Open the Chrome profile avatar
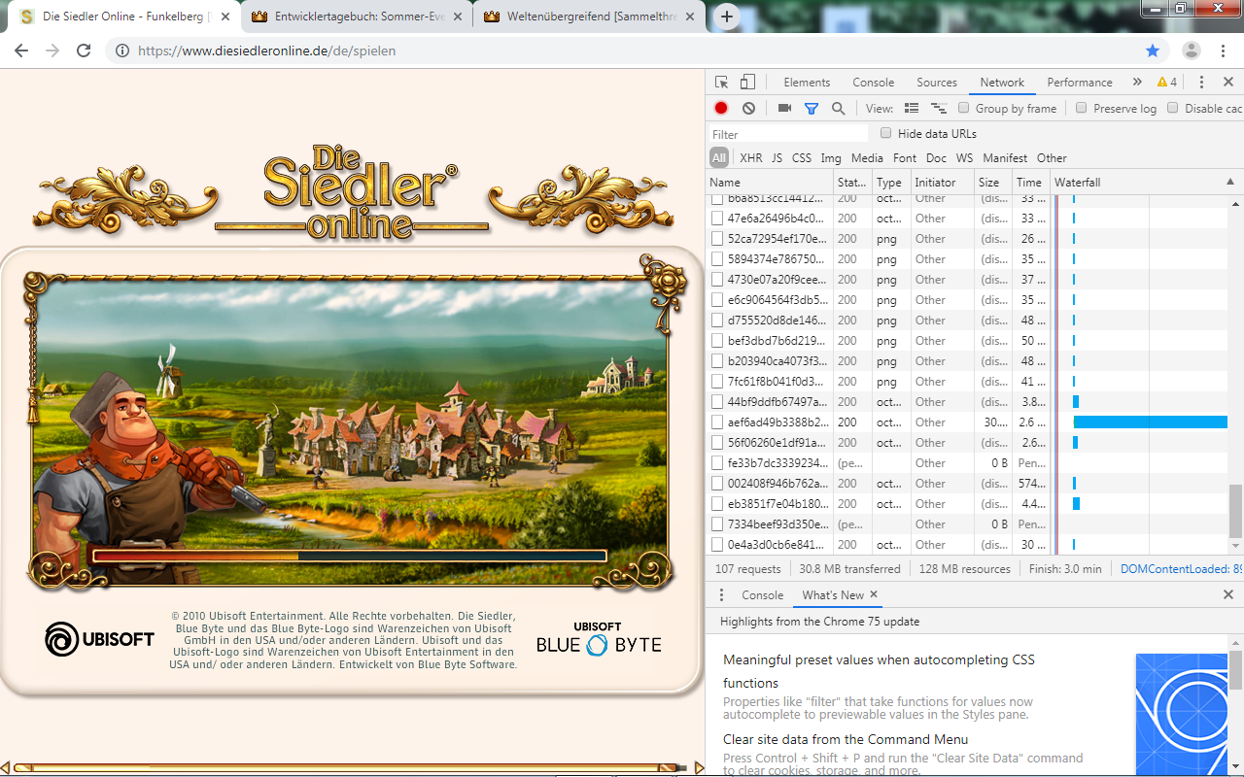The width and height of the screenshot is (1244, 777). pyautogui.click(x=1192, y=51)
